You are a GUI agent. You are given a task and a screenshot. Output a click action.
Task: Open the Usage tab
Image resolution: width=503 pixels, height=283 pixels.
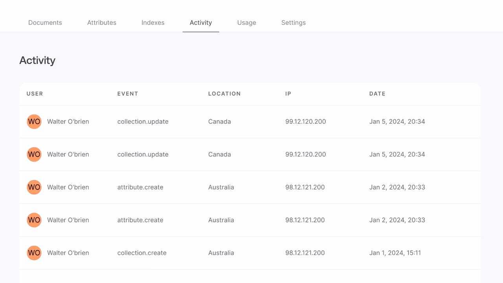coord(247,23)
